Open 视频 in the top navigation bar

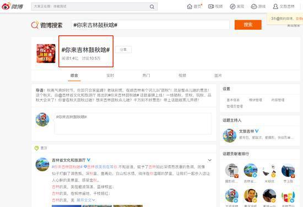215,7
